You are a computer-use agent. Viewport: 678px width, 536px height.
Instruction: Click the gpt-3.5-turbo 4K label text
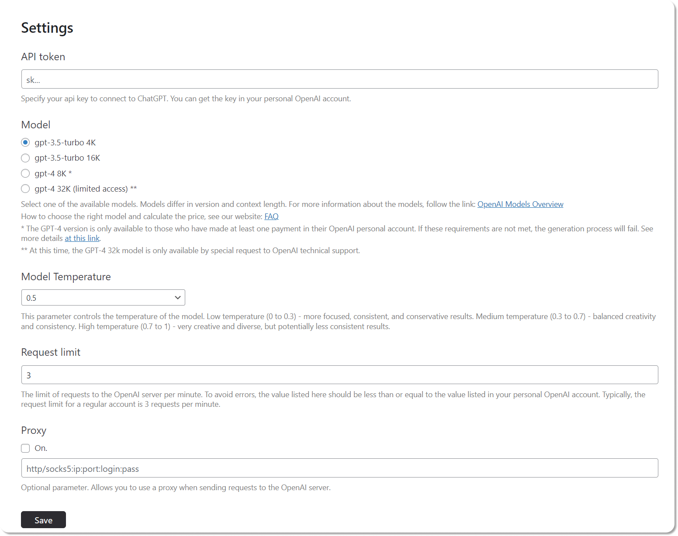tap(65, 143)
